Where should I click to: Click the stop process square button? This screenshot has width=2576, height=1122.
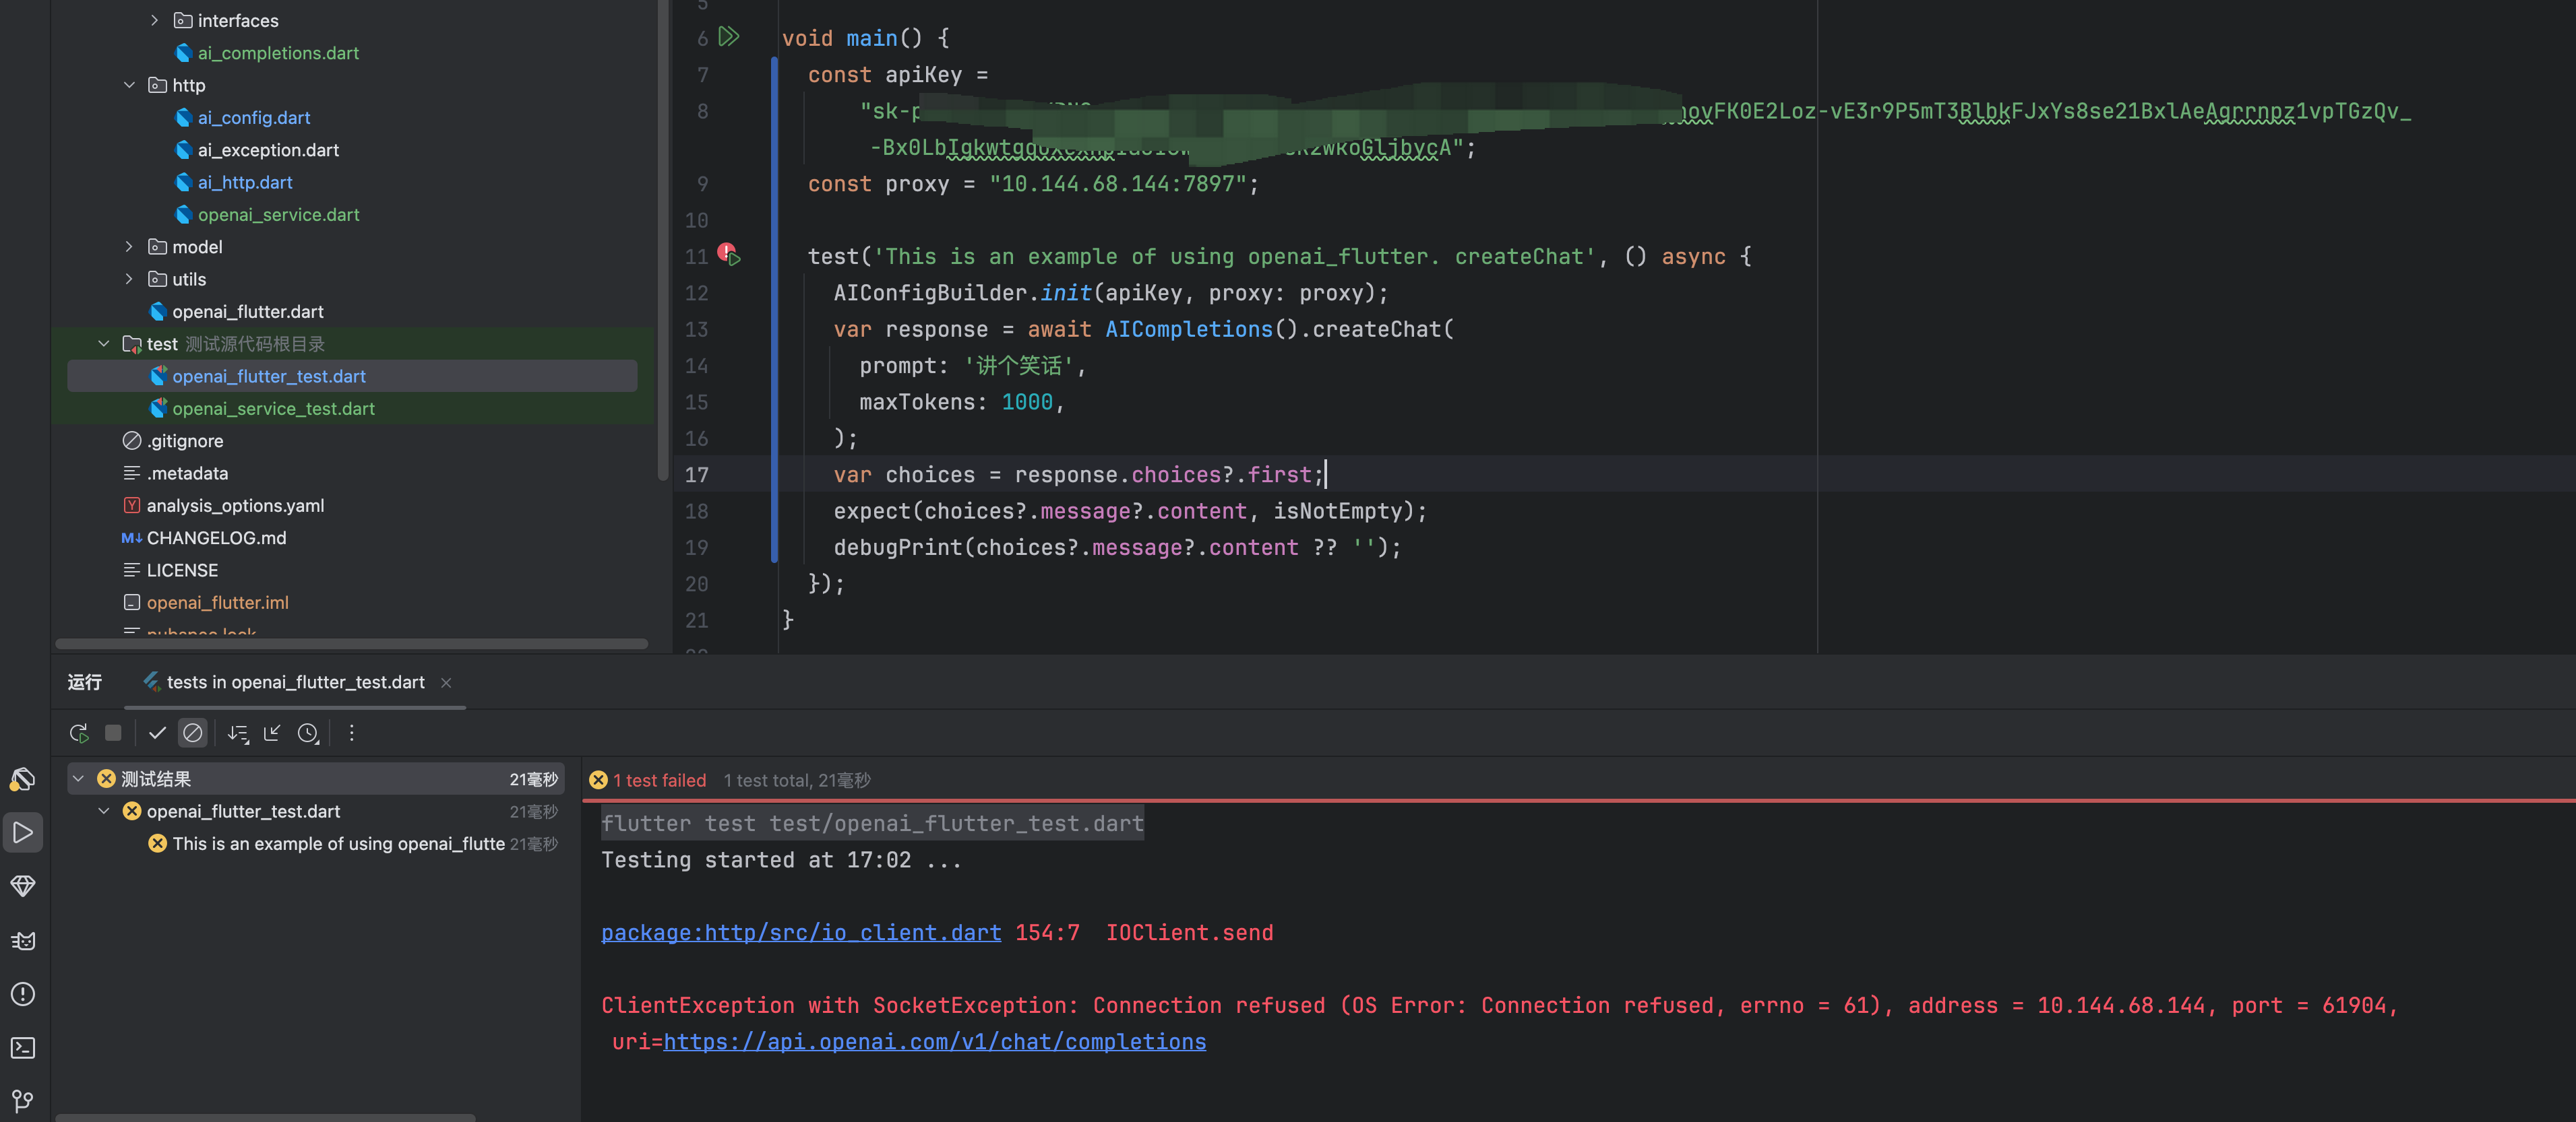coord(113,733)
